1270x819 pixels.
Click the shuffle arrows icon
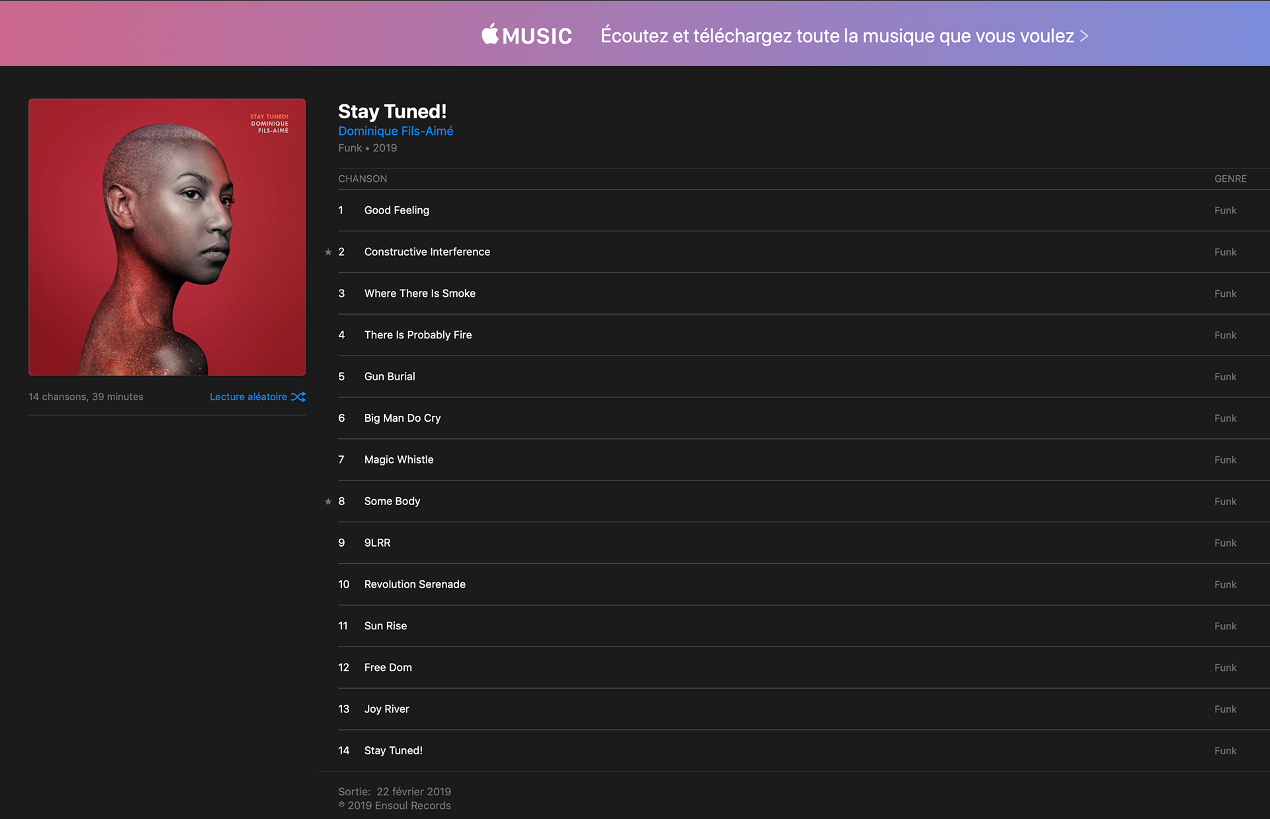(298, 397)
